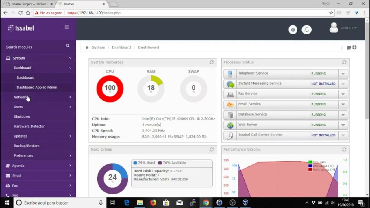Open the notifications bell icon
The width and height of the screenshot is (370, 208).
[x=307, y=29]
